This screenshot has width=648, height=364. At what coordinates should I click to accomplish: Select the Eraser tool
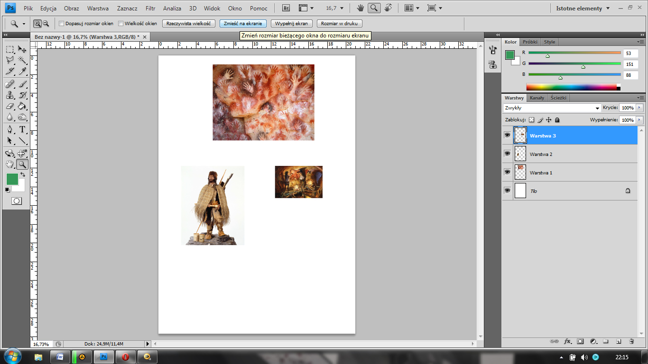pos(10,106)
